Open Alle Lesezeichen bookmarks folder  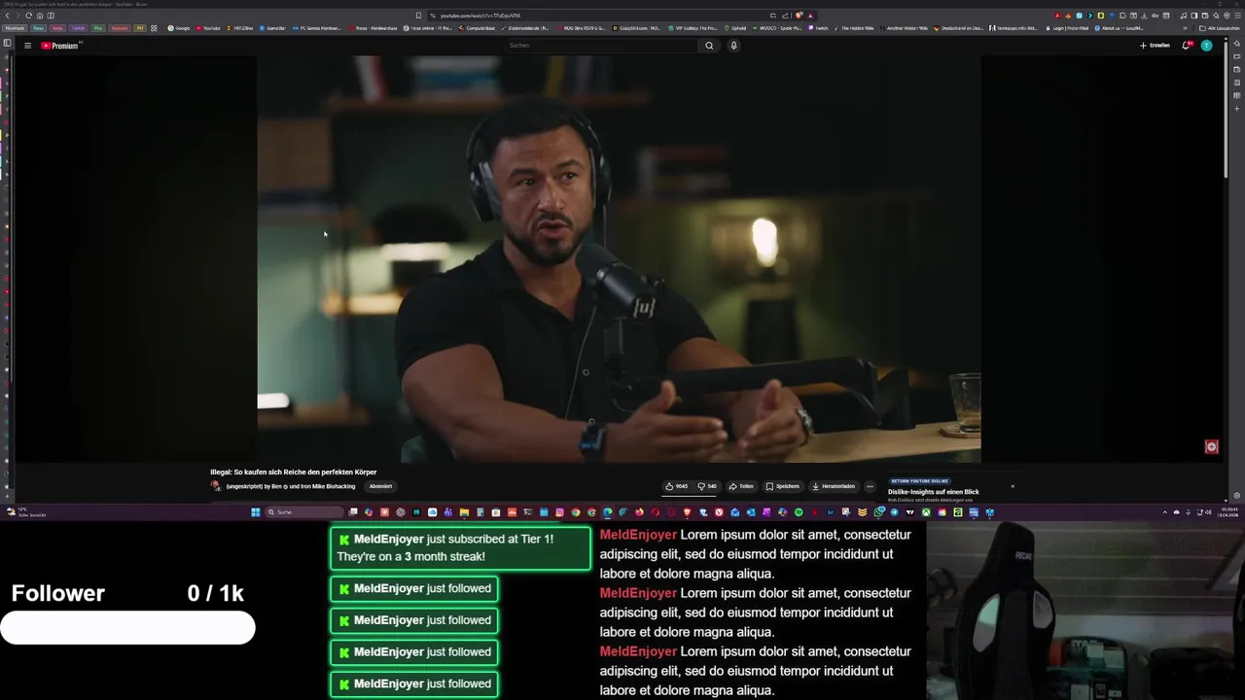coord(1220,28)
